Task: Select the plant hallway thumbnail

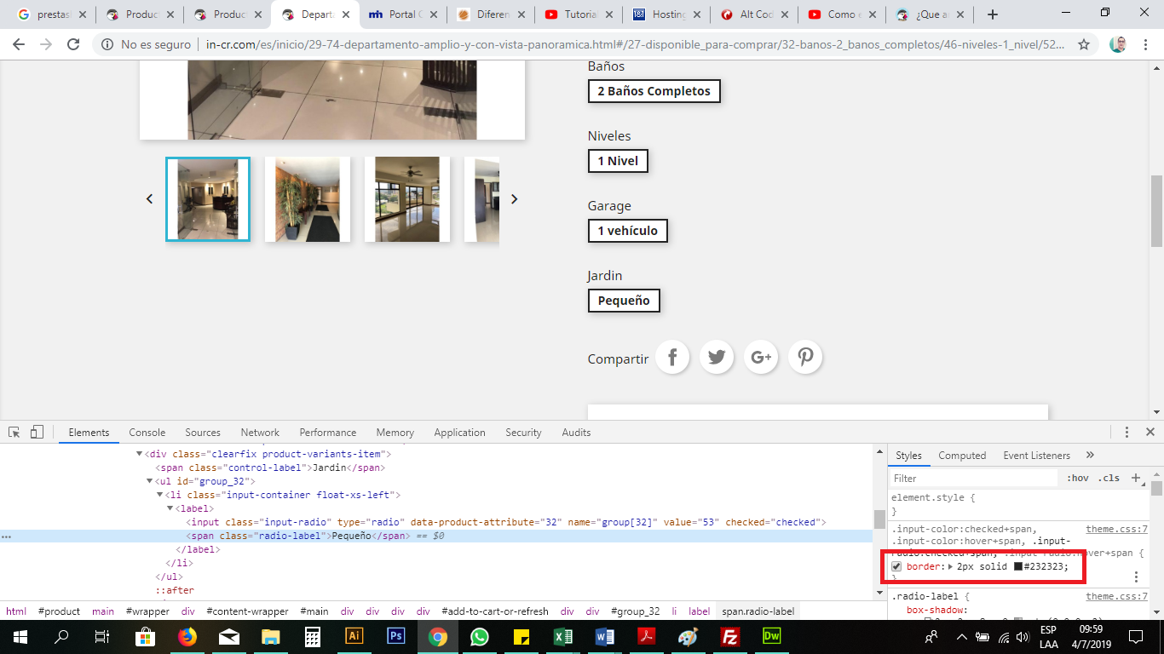Action: click(x=308, y=199)
